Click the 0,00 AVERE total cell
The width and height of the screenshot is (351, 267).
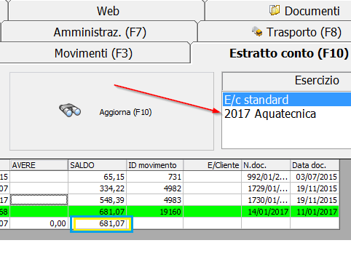[39, 223]
